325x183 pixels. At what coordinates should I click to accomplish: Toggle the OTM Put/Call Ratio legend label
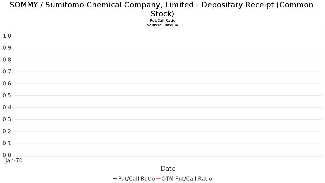click(x=187, y=179)
